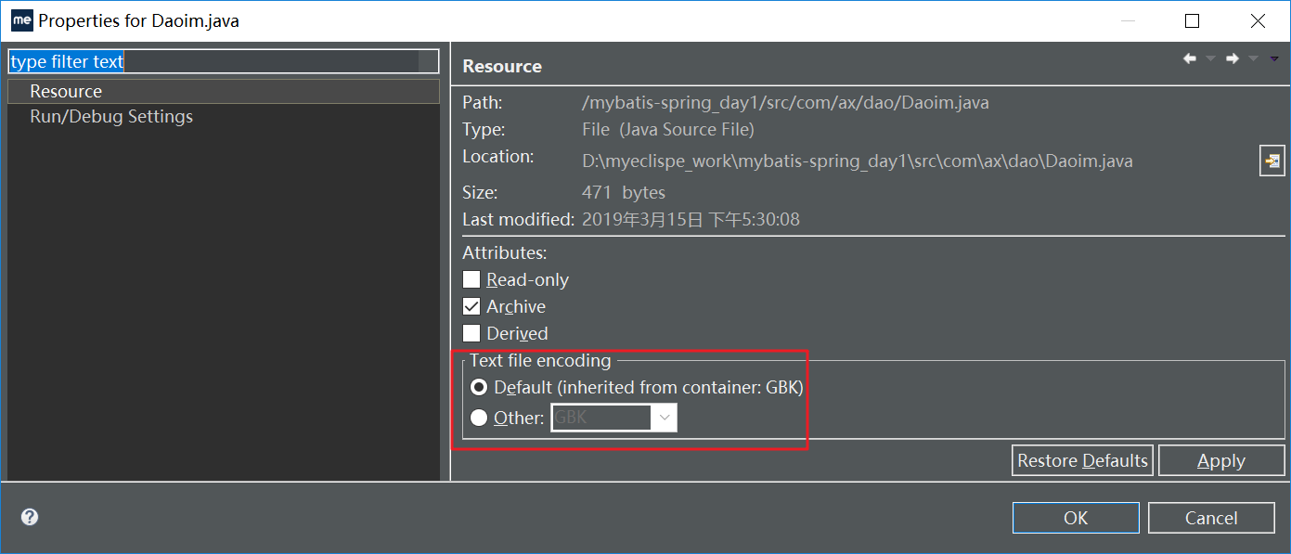The width and height of the screenshot is (1291, 554).
Task: Select Default inherited encoding radio button
Action: 479,387
